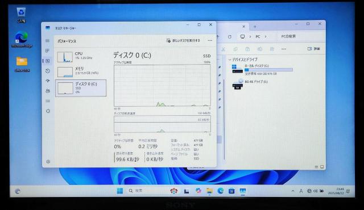Open clock and date in taskbar
The image size is (364, 210).
pos(336,191)
